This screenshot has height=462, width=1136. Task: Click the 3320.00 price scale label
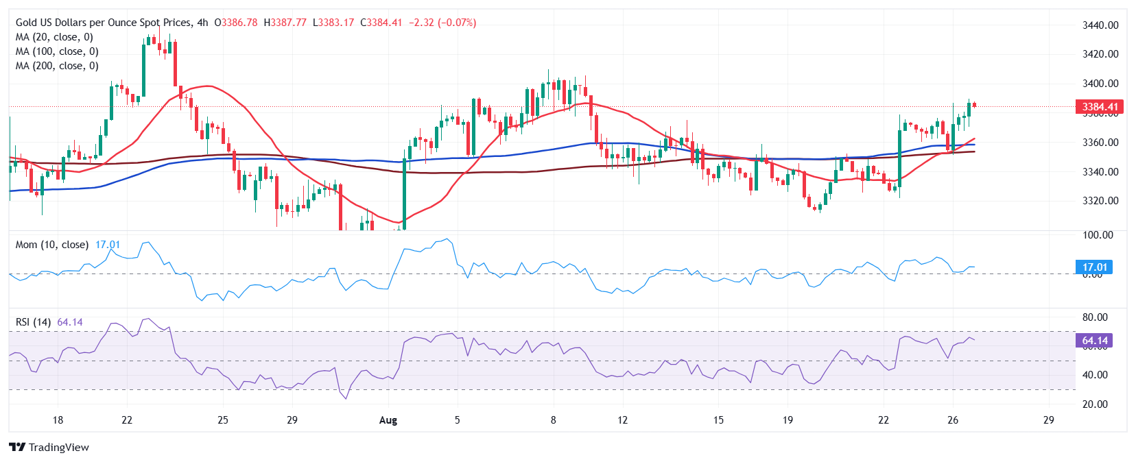(1100, 201)
